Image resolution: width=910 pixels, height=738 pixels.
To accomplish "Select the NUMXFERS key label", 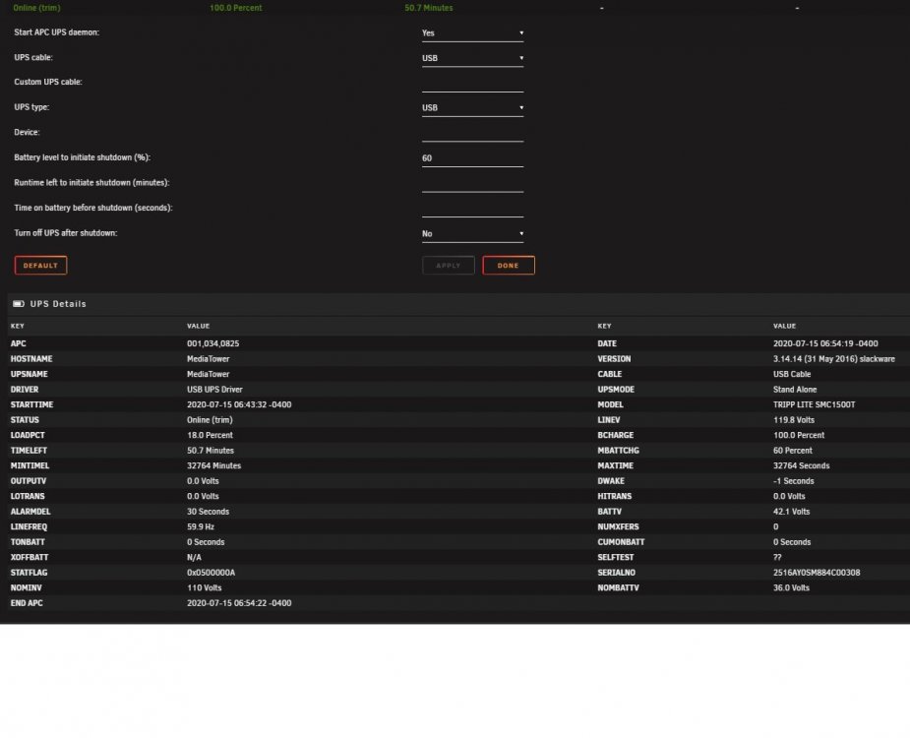I will tap(618, 526).
